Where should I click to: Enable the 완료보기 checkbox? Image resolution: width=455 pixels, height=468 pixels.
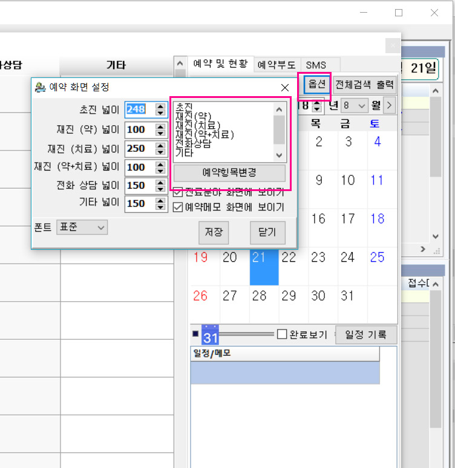pos(282,334)
